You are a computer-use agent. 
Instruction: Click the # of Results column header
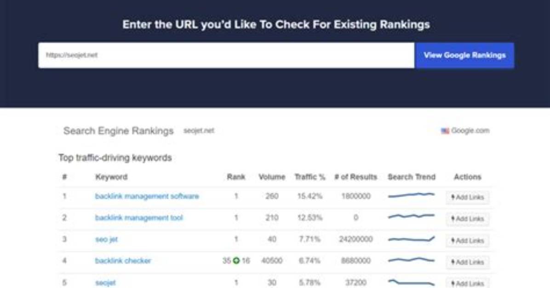pyautogui.click(x=355, y=177)
